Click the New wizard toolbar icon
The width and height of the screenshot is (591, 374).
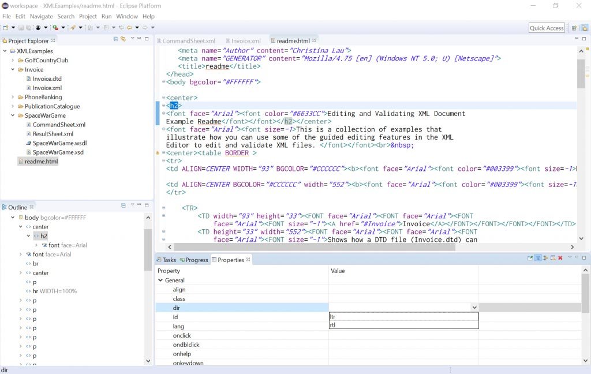pyautogui.click(x=6, y=28)
